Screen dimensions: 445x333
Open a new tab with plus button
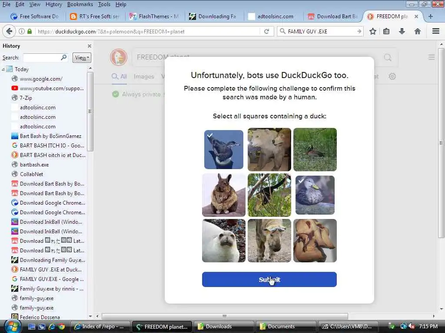point(431,16)
